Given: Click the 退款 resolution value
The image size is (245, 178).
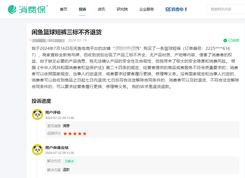Looking at the screenshot, I should coord(66,170).
